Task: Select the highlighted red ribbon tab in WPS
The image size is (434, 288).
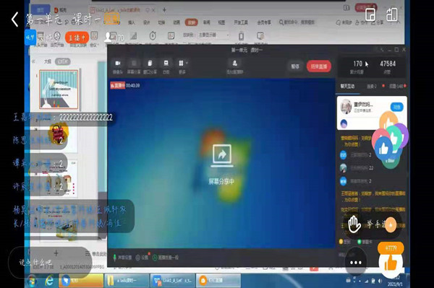Action: pos(192,22)
